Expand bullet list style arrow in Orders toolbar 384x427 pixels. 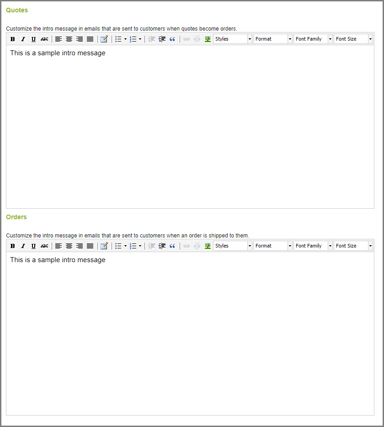(125, 246)
